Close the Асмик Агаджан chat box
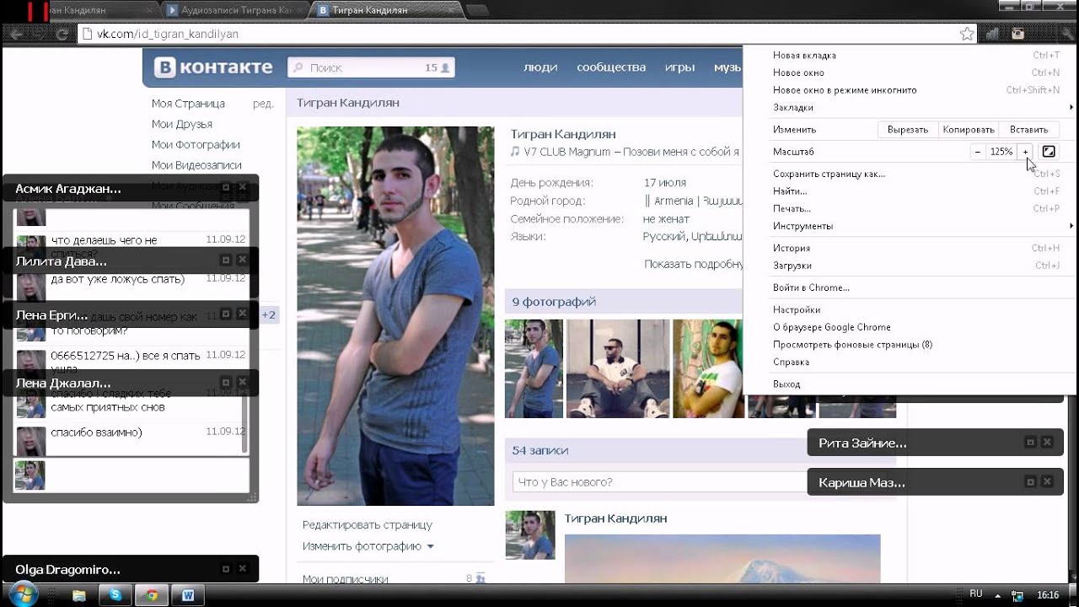 click(x=243, y=187)
